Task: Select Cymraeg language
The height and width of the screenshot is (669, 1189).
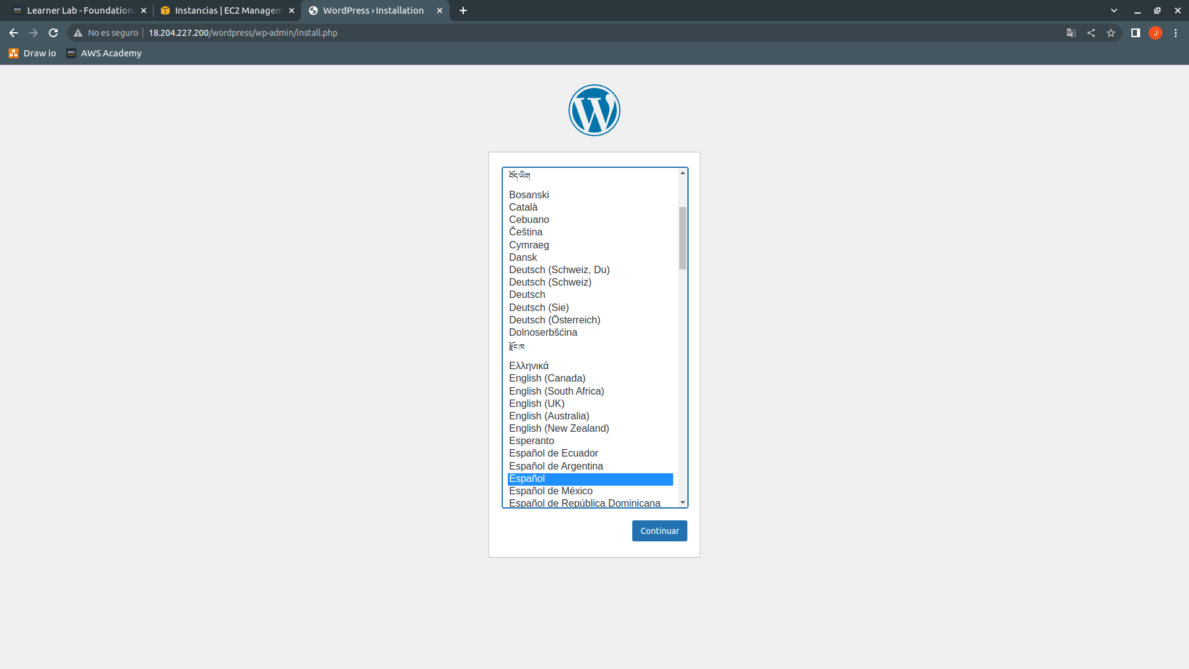Action: tap(590, 245)
